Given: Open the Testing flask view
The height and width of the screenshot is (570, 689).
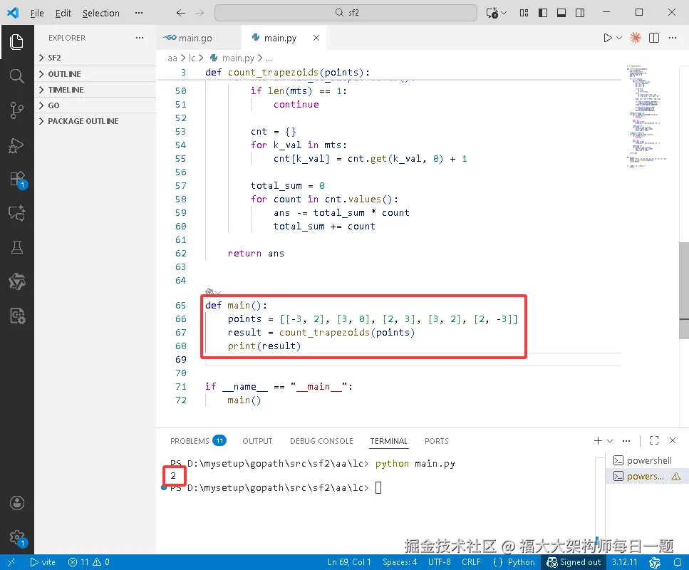Looking at the screenshot, I should (16, 247).
